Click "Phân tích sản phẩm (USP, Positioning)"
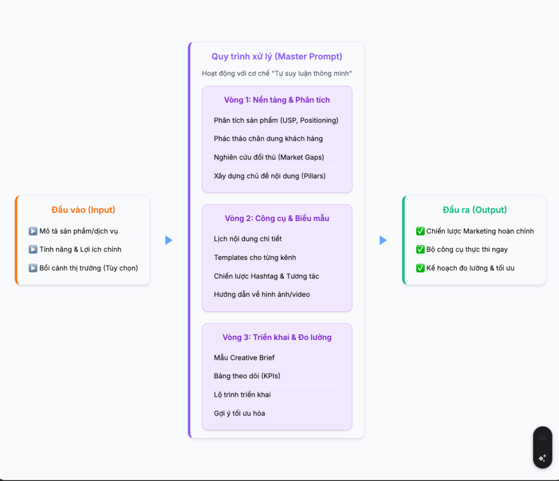559x481 pixels. (x=276, y=121)
